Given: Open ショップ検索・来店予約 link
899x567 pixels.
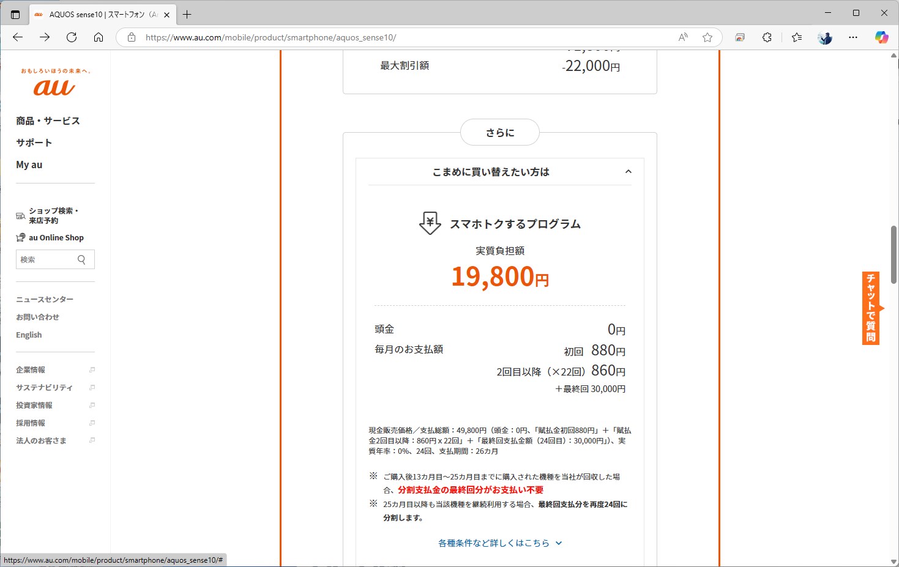Looking at the screenshot, I should pyautogui.click(x=53, y=215).
